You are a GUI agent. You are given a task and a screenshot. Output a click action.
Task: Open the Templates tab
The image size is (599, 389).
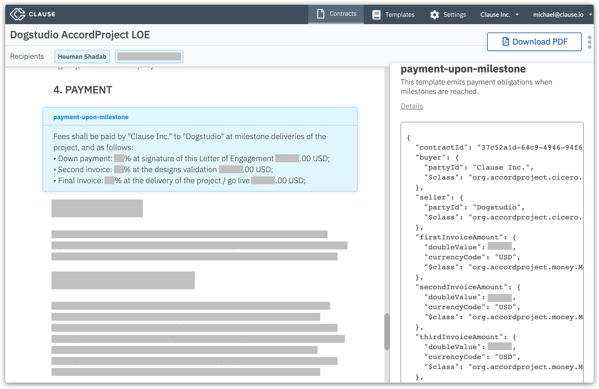point(400,15)
